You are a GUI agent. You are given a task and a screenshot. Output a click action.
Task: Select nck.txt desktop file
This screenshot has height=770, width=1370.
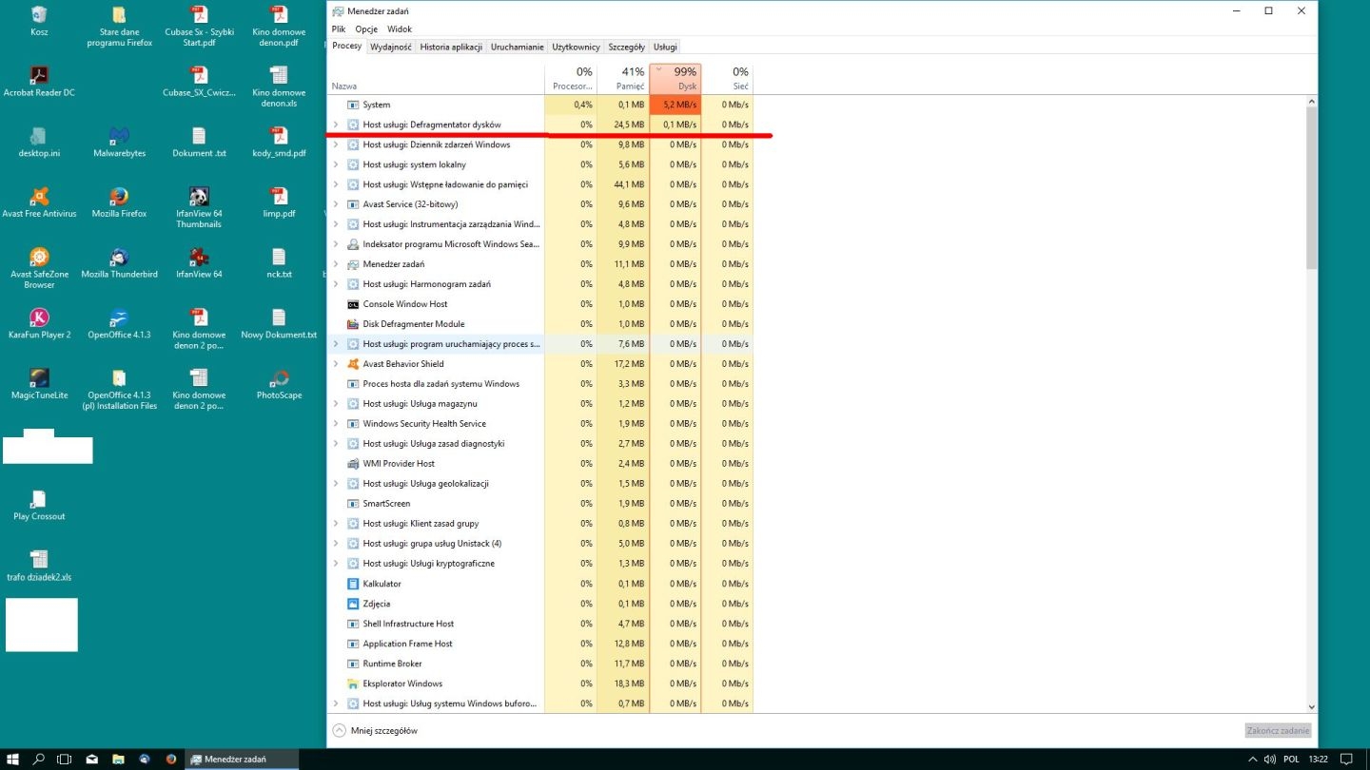279,262
